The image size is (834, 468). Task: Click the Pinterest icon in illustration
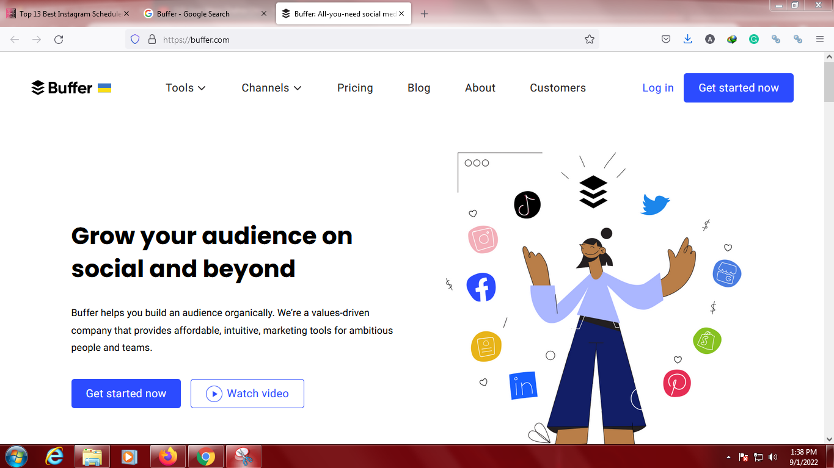pos(677,383)
